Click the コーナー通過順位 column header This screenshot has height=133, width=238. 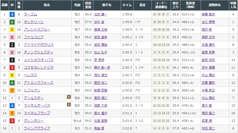tap(161, 5)
